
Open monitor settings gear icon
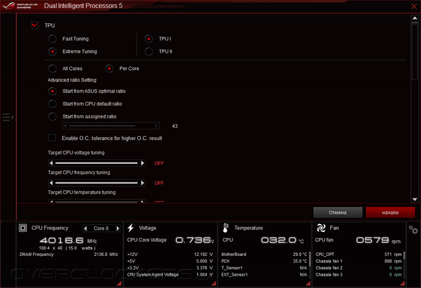pos(413,229)
